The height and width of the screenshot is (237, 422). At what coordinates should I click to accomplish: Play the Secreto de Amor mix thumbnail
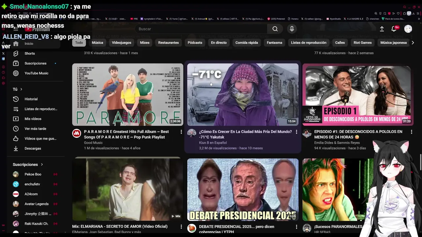click(128, 189)
